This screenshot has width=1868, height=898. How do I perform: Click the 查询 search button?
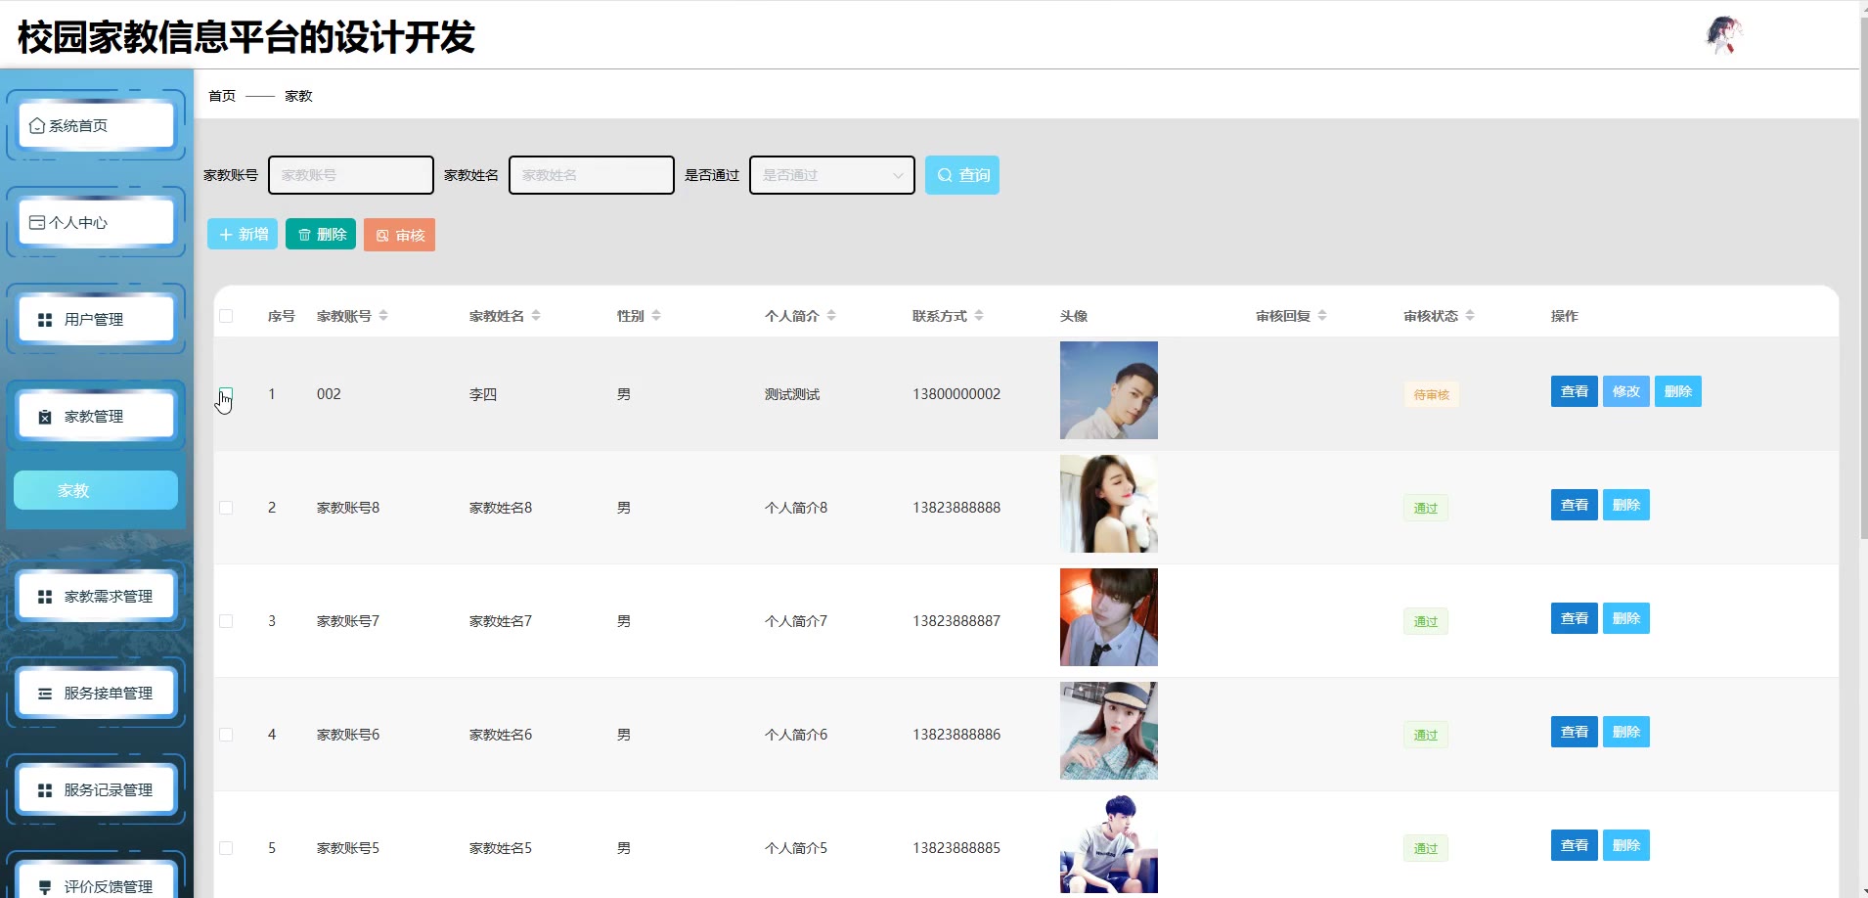(962, 175)
